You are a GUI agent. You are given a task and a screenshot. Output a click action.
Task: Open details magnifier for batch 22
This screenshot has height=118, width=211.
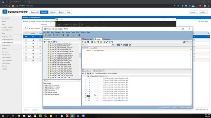pos(33,44)
